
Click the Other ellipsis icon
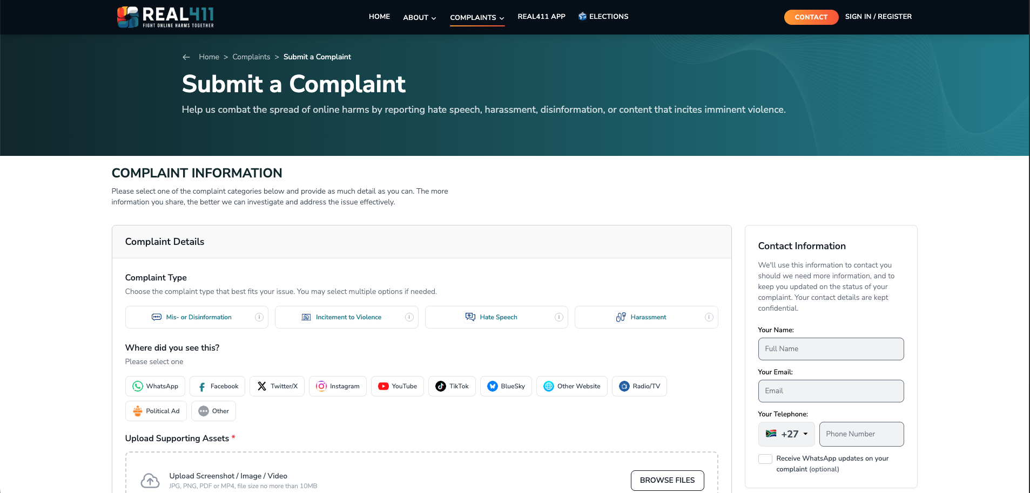204,411
